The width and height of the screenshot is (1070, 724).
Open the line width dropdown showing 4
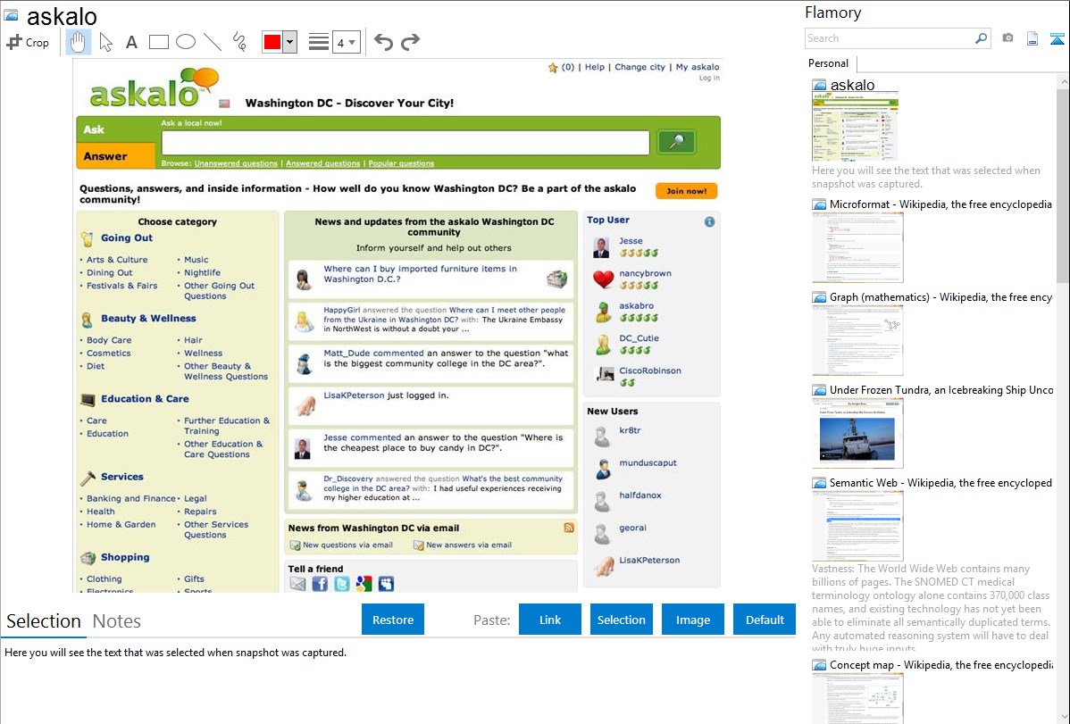point(346,42)
